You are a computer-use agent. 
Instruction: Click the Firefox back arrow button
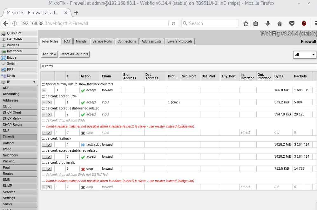(x=6, y=23)
